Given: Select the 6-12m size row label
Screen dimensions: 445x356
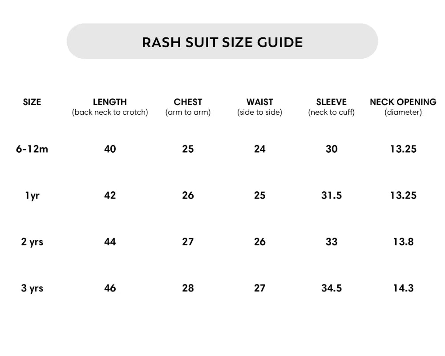Looking at the screenshot, I should click(x=32, y=149).
